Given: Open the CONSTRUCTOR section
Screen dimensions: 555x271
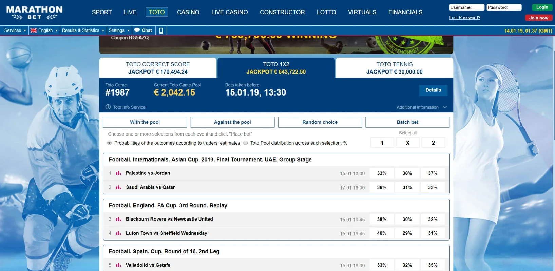Looking at the screenshot, I should pyautogui.click(x=282, y=12).
